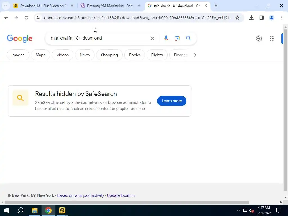Open Windows taskbar search
This screenshot has height=216, width=288.
pyautogui.click(x=20, y=210)
